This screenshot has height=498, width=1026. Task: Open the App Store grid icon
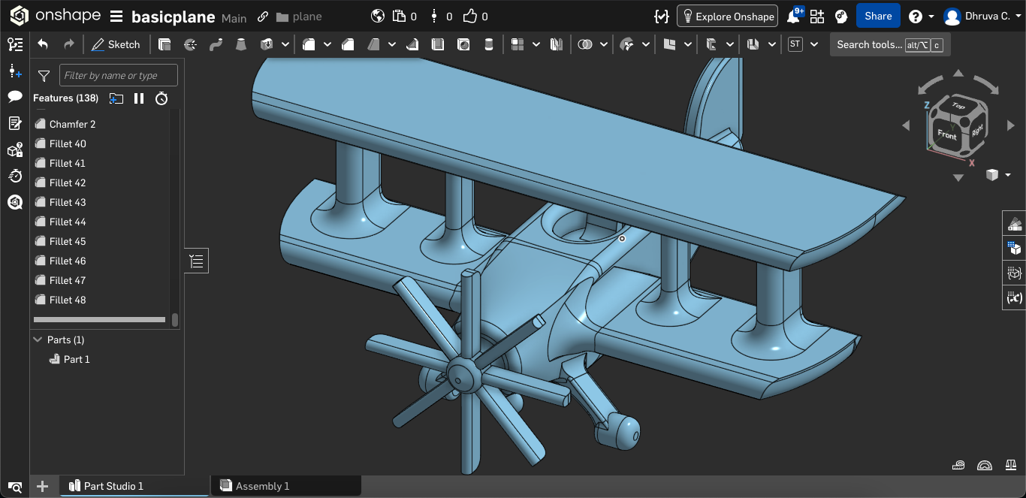[817, 17]
